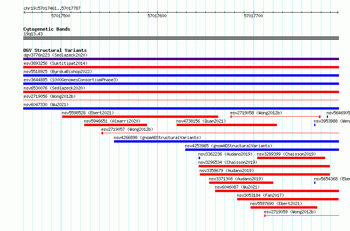350x231 pixels.
Task: Select the small blue nsv3953988 marker
Action: (315, 125)
